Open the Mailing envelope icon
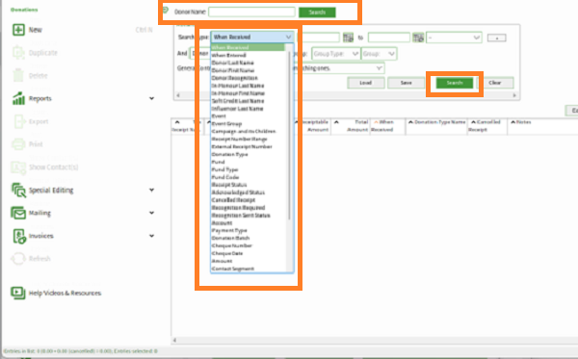The height and width of the screenshot is (359, 578). pos(18,213)
